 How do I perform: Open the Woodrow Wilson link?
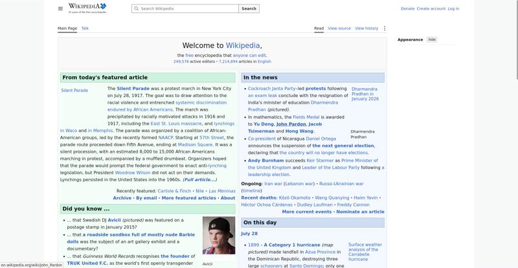133,173
